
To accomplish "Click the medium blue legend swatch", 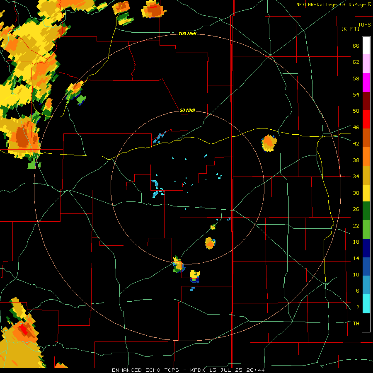I will coord(366,266).
